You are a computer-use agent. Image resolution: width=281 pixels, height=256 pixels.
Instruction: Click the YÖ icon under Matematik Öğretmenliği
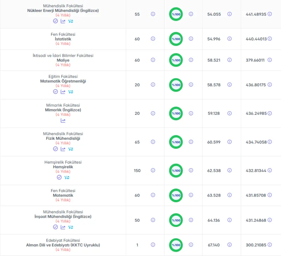pos(71,92)
